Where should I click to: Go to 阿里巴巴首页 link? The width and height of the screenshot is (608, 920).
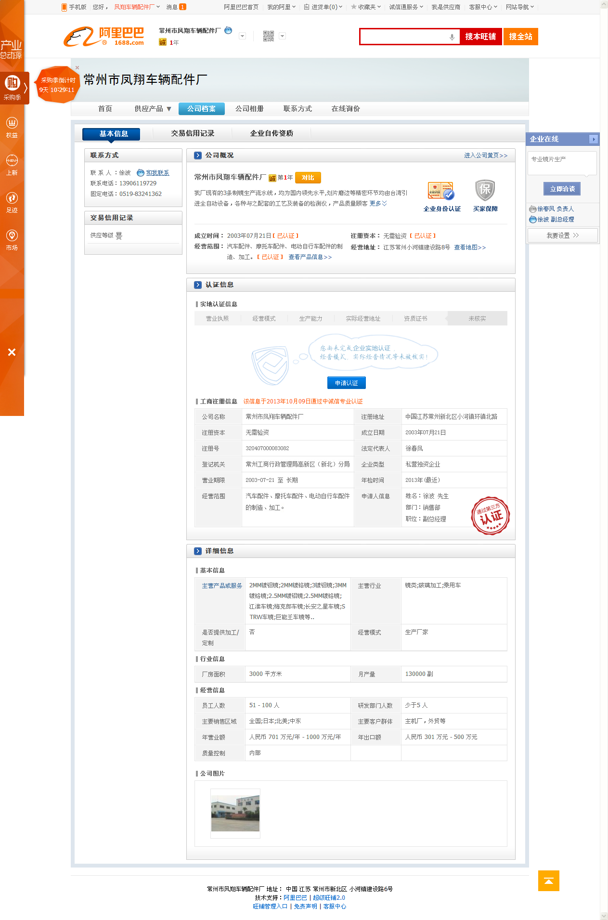pos(241,7)
